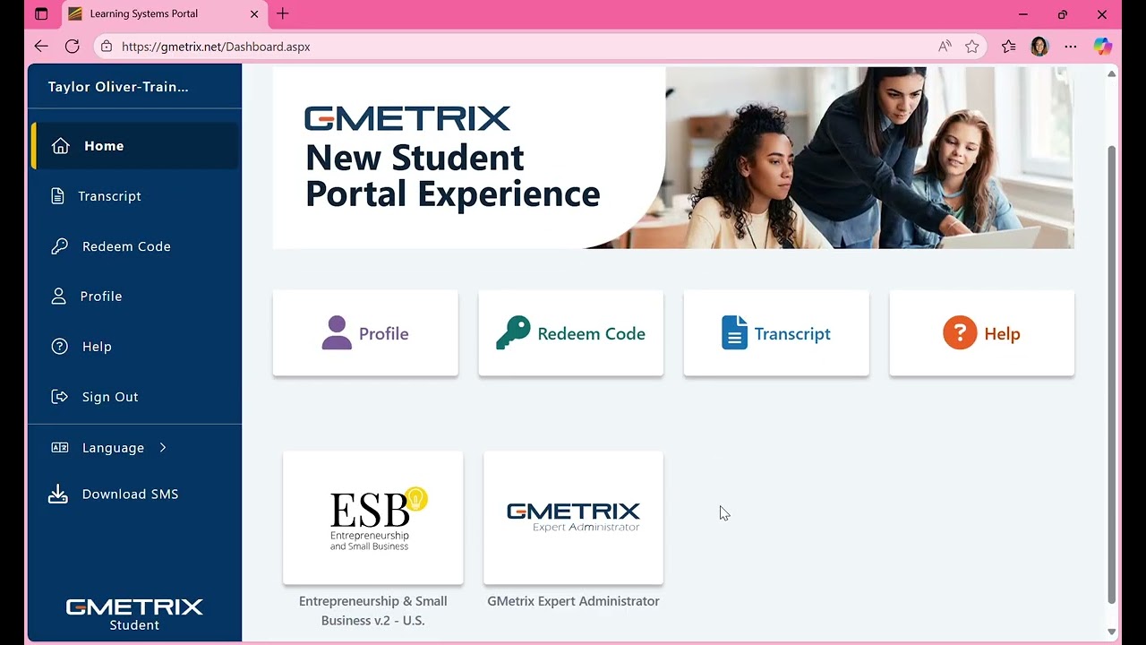Click the scrollbar down arrow
Screen dimensions: 1146x645
tap(1112, 632)
